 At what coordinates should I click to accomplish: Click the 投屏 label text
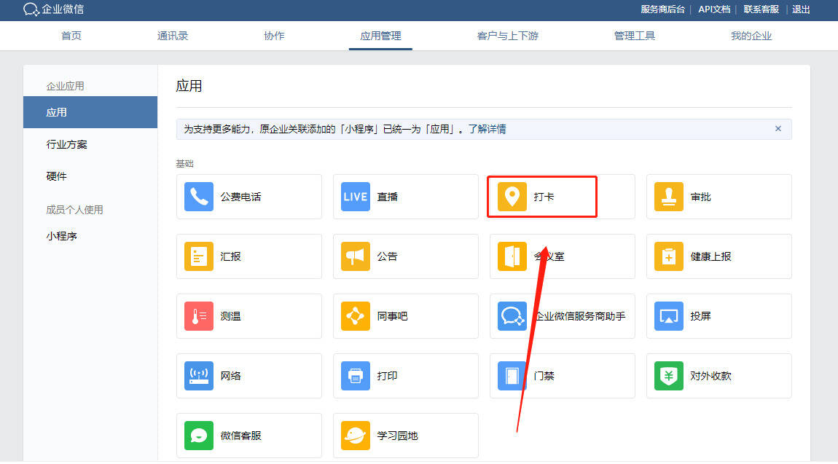(701, 317)
